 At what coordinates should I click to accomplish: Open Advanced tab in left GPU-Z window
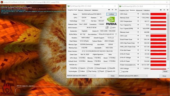pyautogui.click(x=87, y=10)
